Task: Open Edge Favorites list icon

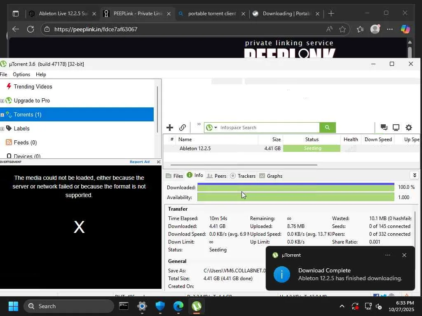Action: (x=360, y=29)
